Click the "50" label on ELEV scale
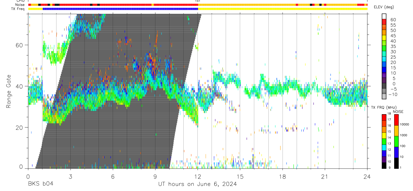This screenshot has width=413, height=191. (393, 31)
